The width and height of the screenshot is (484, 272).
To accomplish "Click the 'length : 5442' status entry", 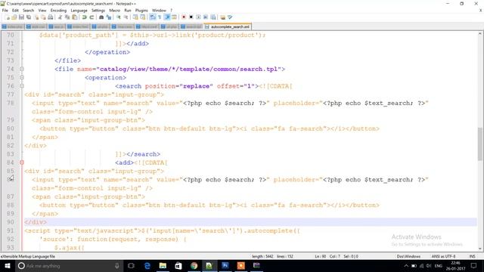I will pyautogui.click(x=262, y=256).
